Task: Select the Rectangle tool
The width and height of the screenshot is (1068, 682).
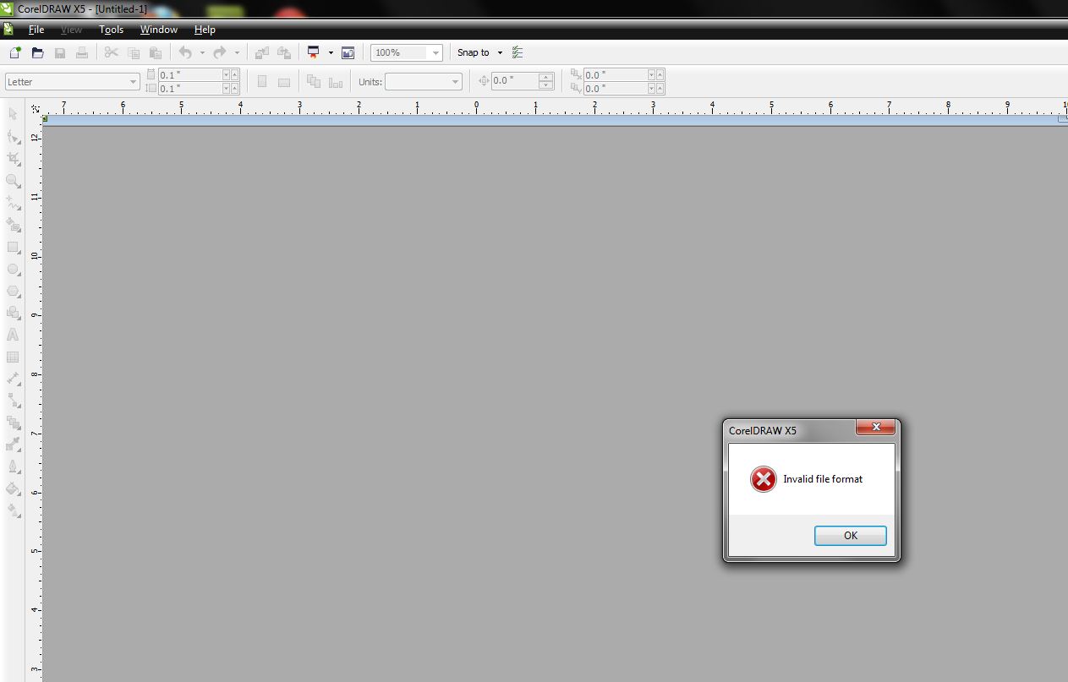Action: pos(14,247)
